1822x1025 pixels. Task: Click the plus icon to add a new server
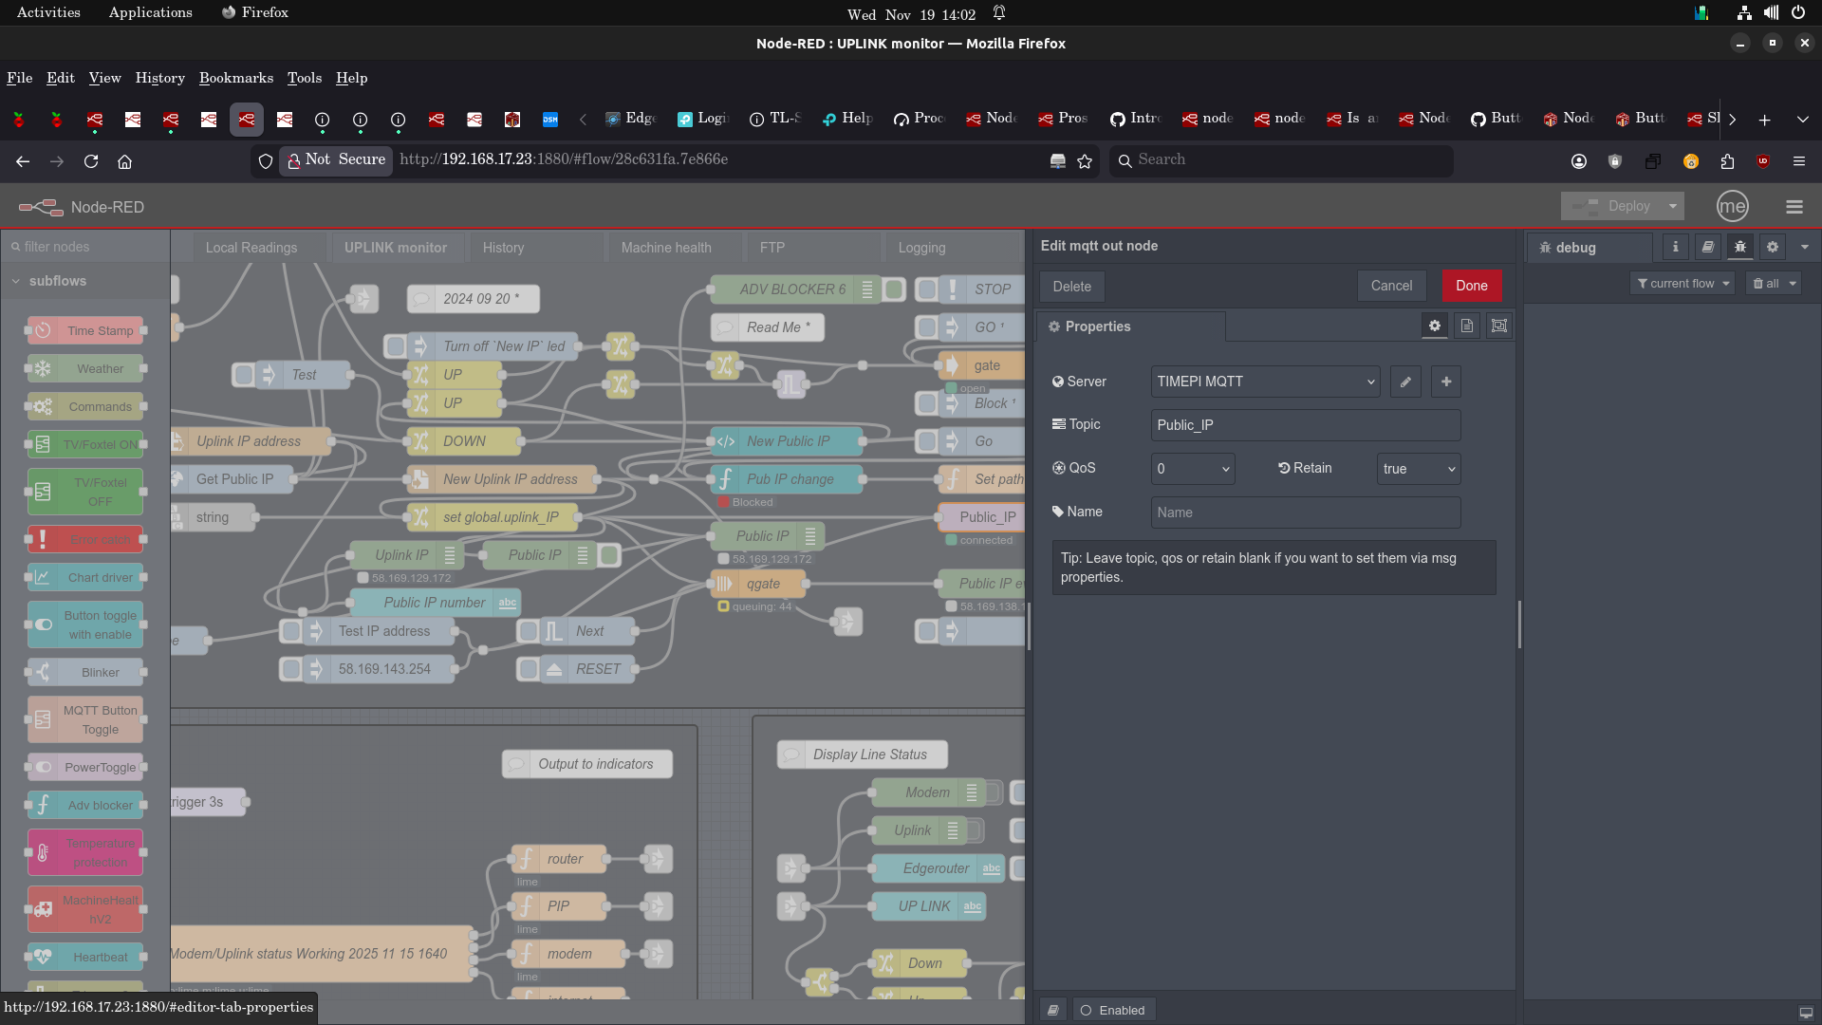(1446, 382)
